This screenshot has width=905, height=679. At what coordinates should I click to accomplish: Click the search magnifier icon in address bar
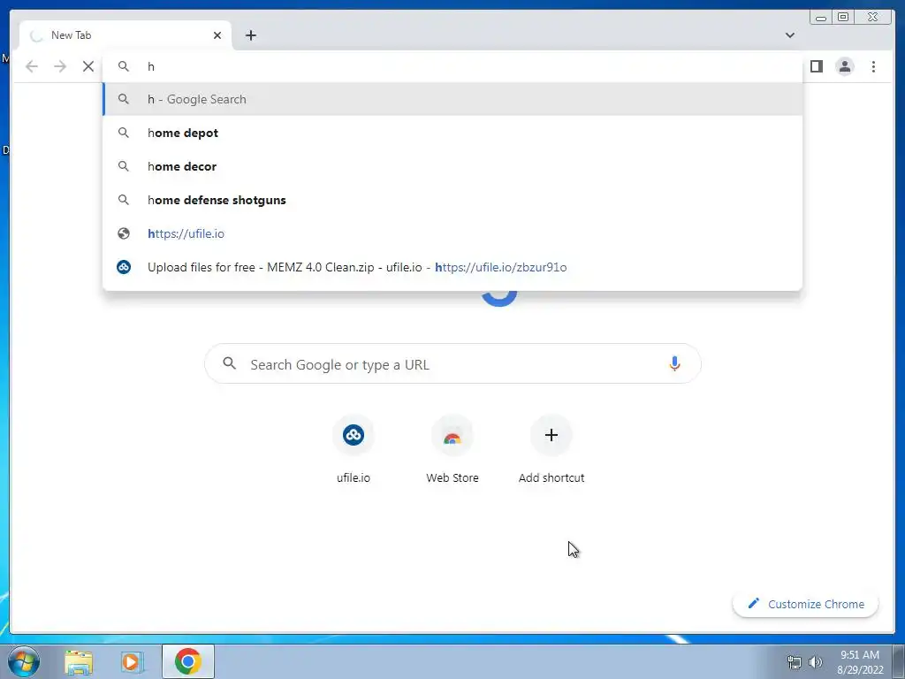click(x=124, y=66)
